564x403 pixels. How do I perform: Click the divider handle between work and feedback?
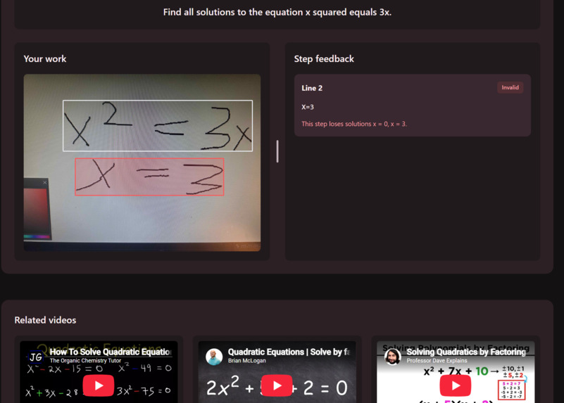pos(277,151)
